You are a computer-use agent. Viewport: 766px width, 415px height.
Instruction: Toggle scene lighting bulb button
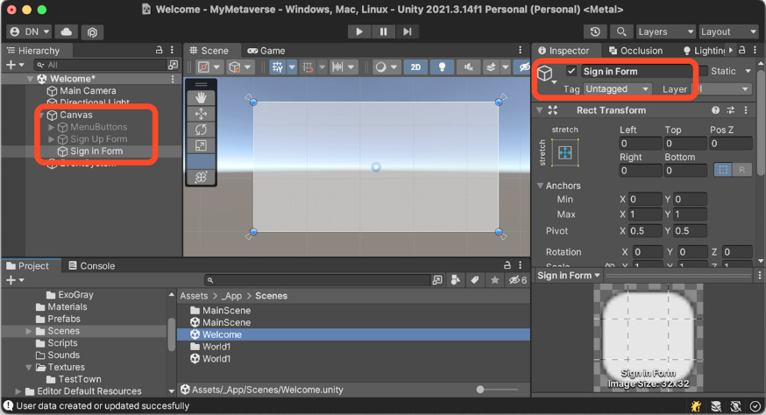tap(442, 67)
